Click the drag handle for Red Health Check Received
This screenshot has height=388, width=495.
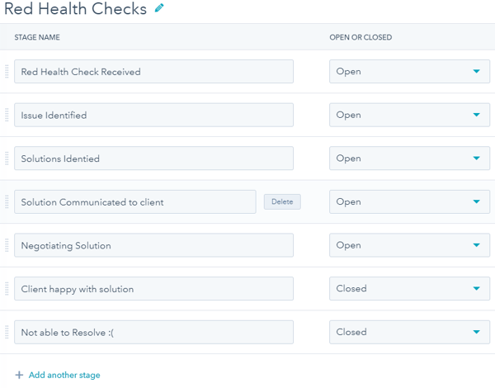tap(7, 72)
